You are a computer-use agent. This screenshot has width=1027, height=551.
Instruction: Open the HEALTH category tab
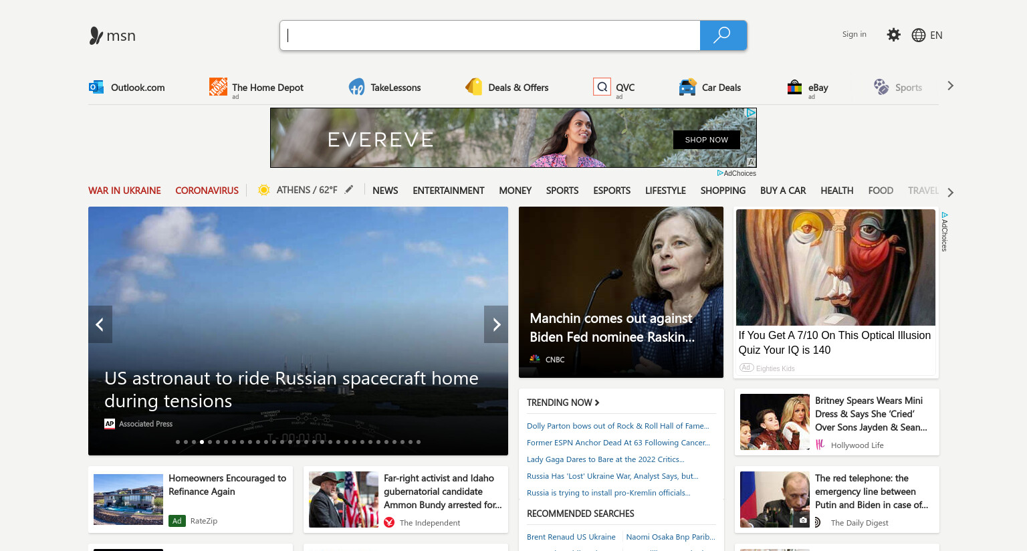(837, 191)
